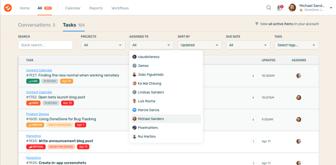Open task #1927 Finding the new normal
This screenshot has height=165, width=336.
(73, 75)
